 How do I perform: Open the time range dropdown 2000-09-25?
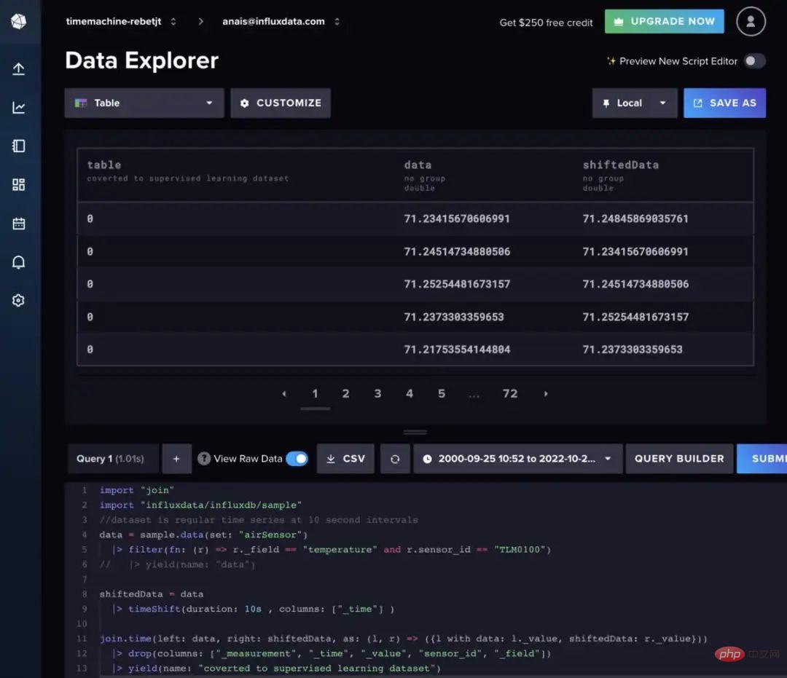coord(518,459)
